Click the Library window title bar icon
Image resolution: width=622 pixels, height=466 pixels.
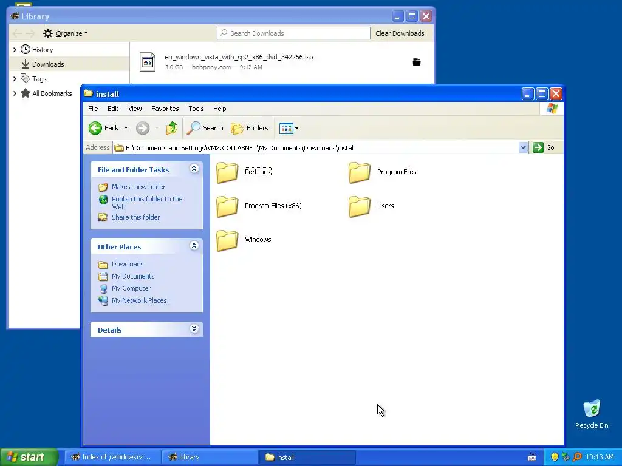coord(15,16)
